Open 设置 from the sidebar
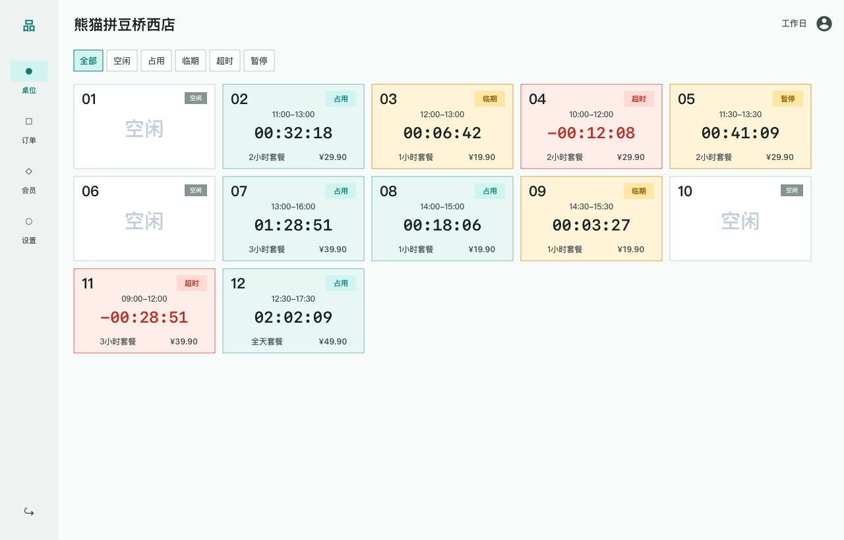The image size is (844, 540). point(29,229)
